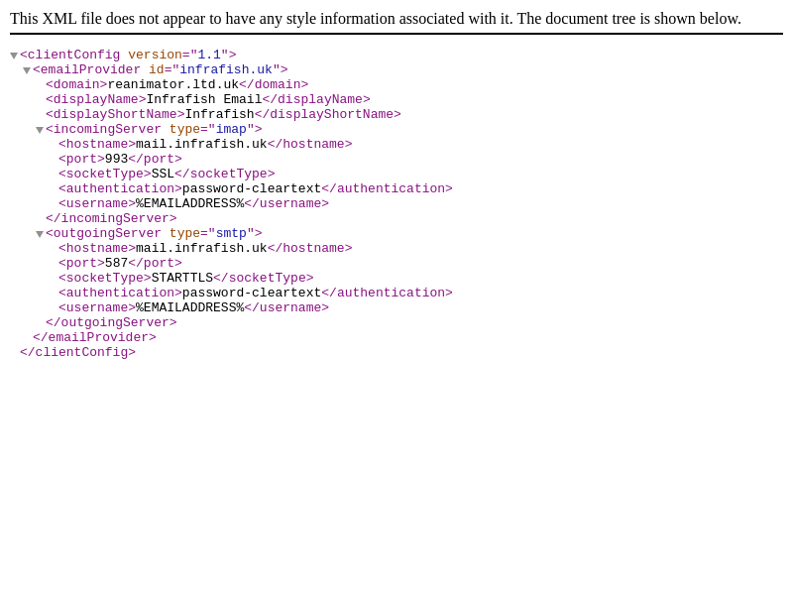Click the displayShortName value Infrafish
The height and width of the screenshot is (595, 793).
pyautogui.click(x=219, y=115)
